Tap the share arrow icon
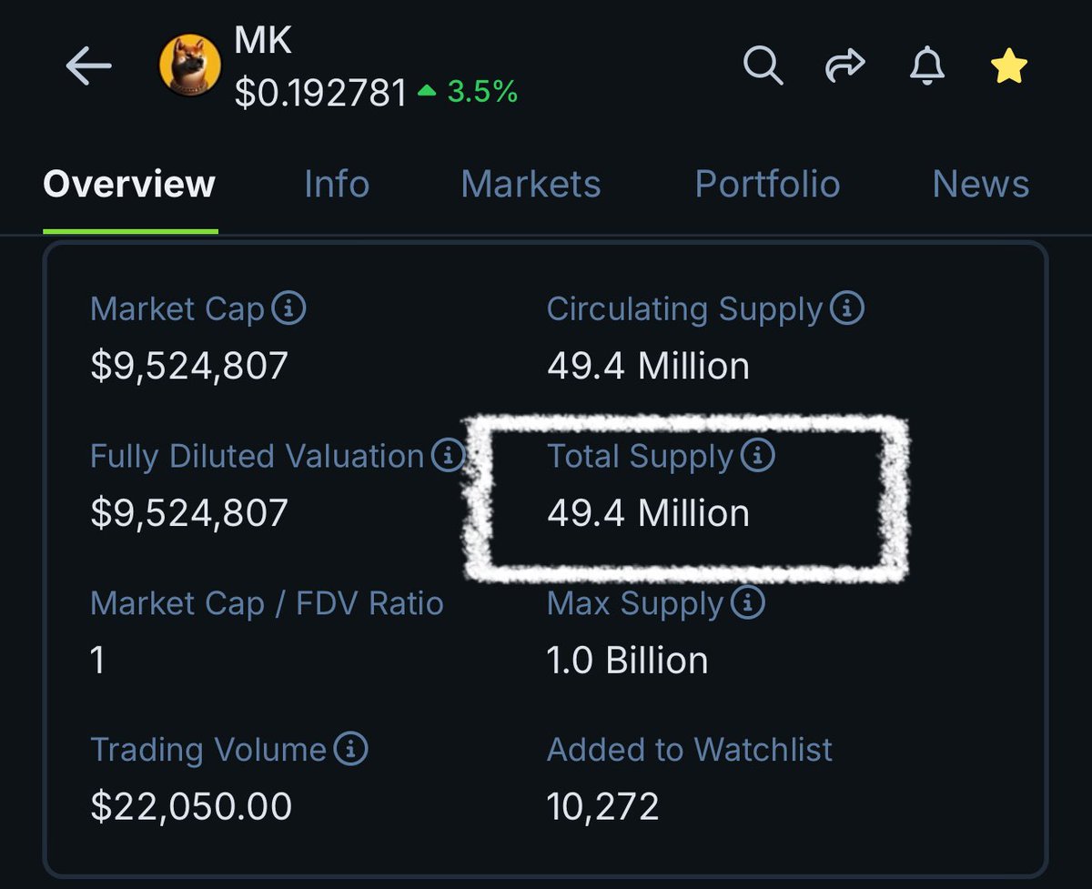The height and width of the screenshot is (889, 1092). (844, 66)
